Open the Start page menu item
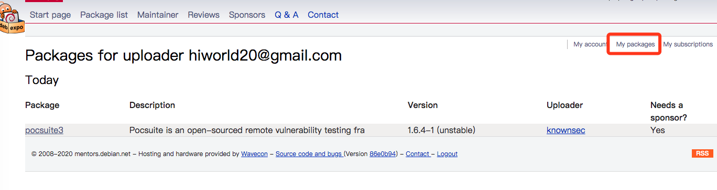The height and width of the screenshot is (190, 717). [x=50, y=15]
